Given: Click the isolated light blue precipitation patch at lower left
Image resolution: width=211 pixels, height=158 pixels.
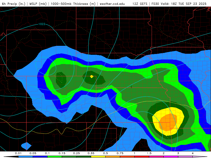Looking at the screenshot, I should (26, 146).
